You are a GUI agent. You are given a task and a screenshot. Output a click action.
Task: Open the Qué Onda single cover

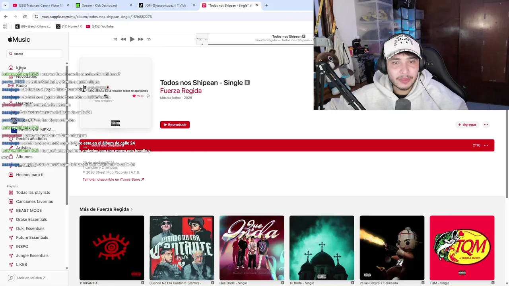tap(252, 248)
